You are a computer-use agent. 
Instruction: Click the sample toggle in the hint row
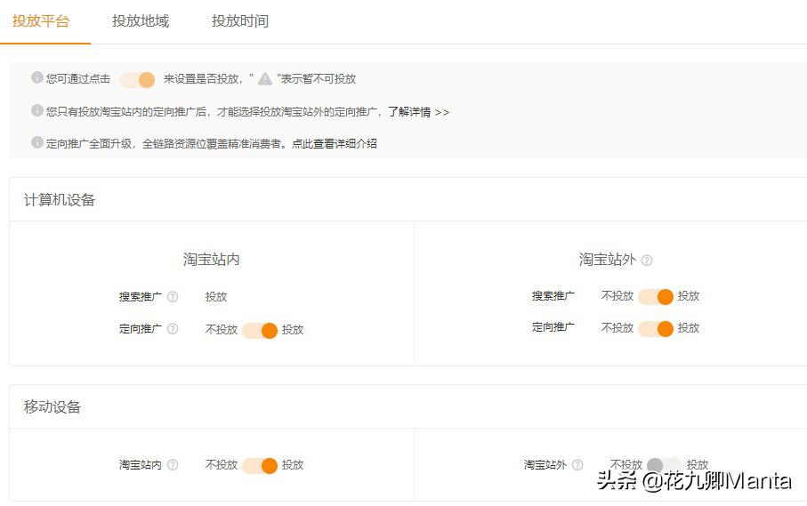coord(137,80)
